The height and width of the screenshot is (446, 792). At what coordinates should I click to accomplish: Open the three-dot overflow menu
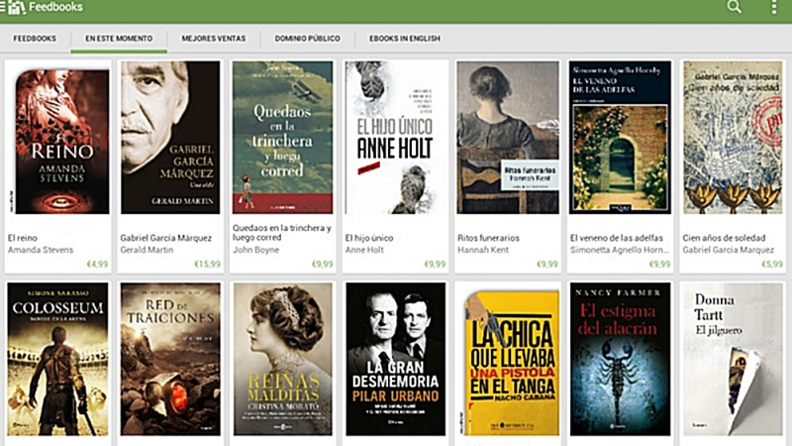(x=774, y=7)
